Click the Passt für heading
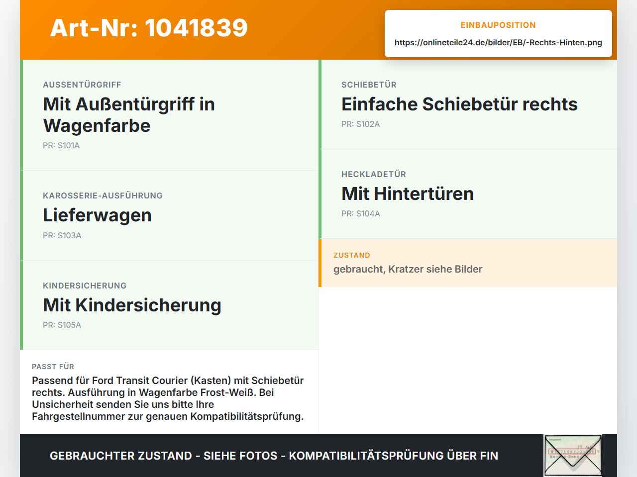637x477 pixels. tap(53, 367)
